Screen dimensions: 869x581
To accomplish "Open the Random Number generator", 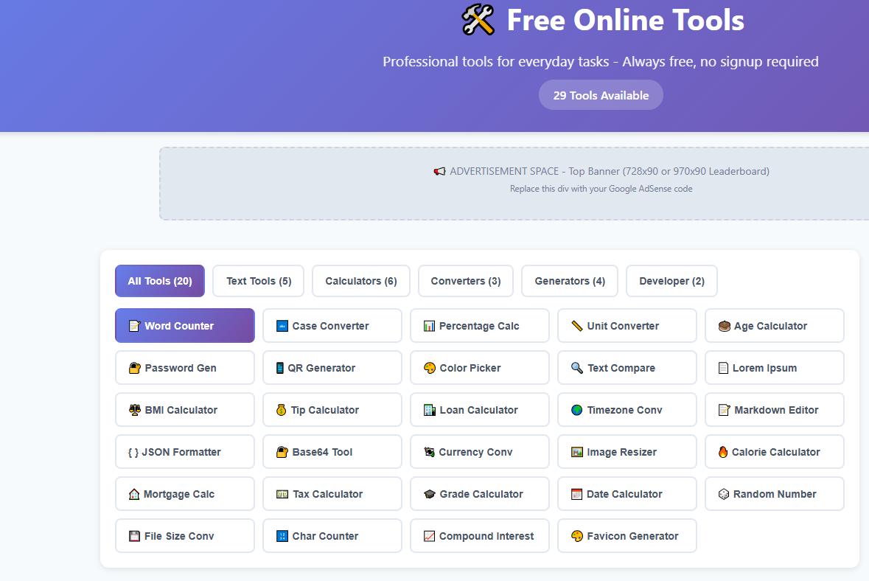I will coord(774,493).
